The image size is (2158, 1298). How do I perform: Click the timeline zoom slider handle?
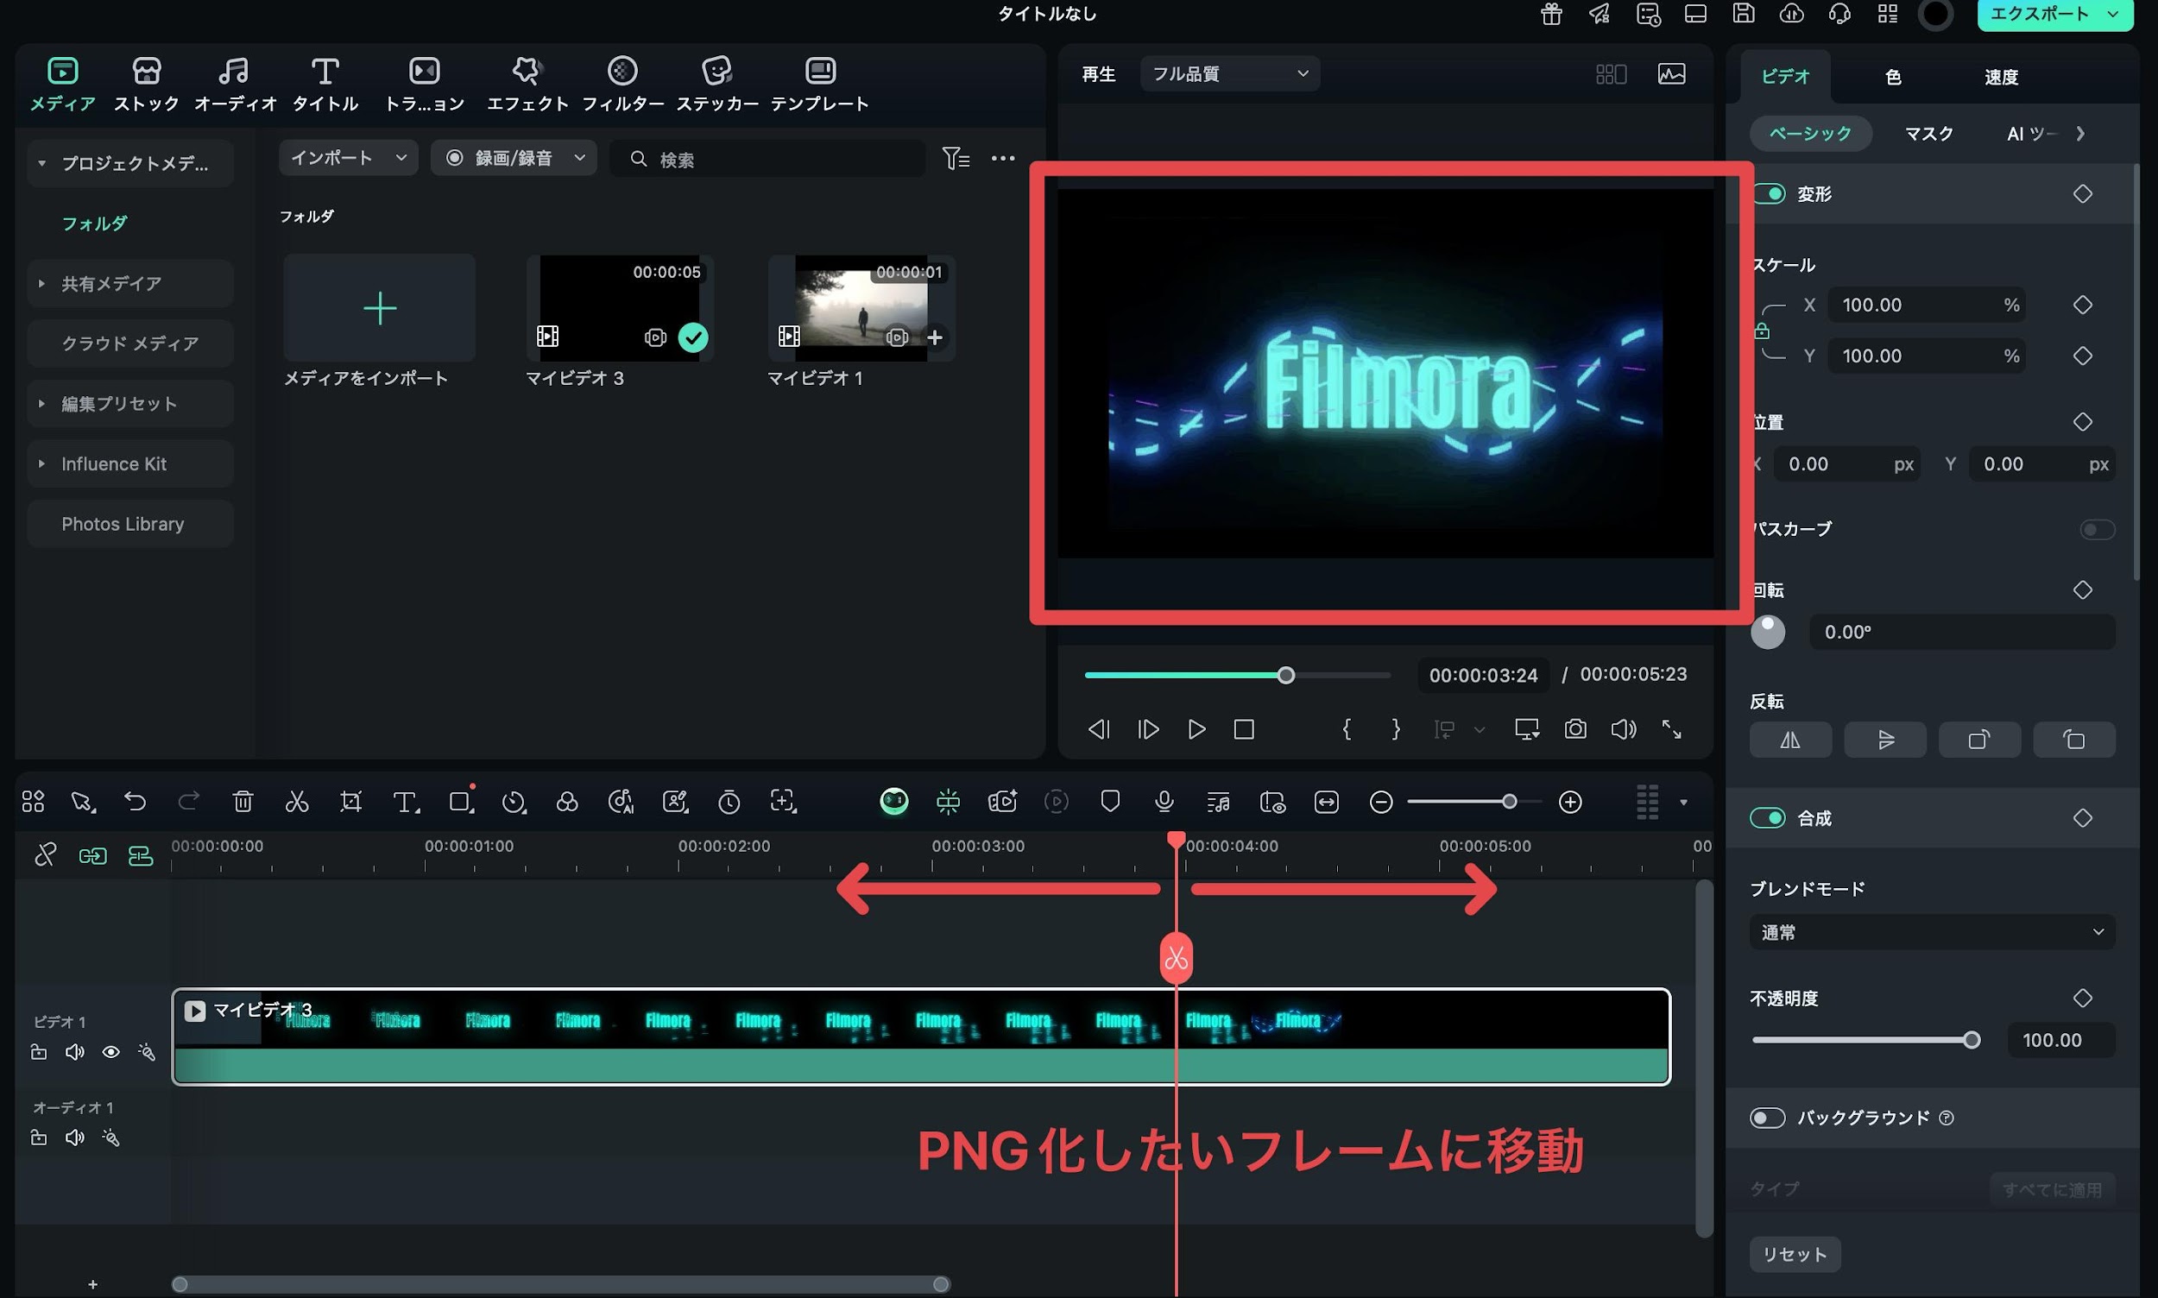coord(1509,801)
